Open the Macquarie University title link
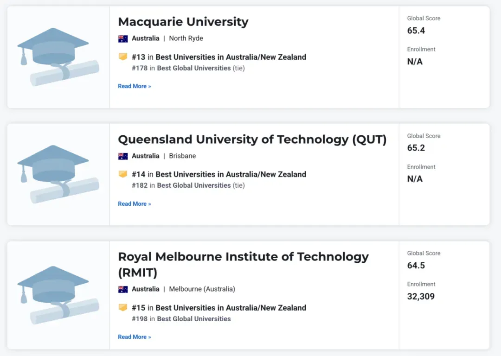501x356 pixels. [183, 22]
